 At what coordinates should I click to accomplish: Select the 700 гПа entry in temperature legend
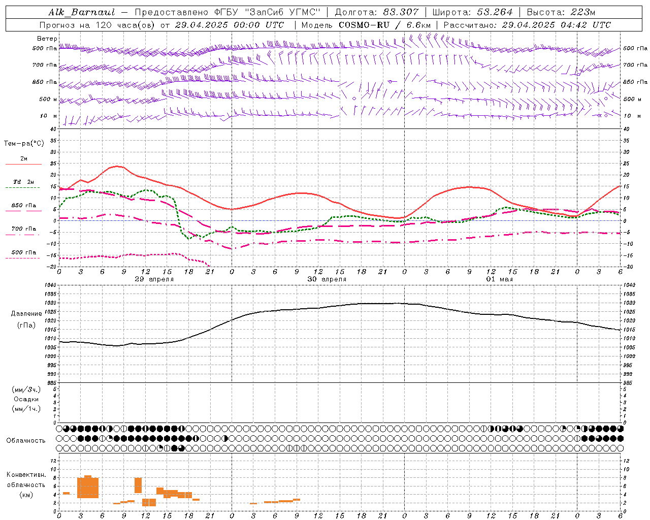[x=24, y=229]
